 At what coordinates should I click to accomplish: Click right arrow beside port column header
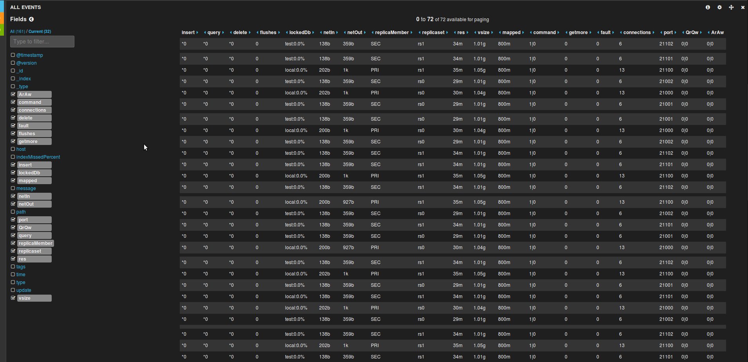676,33
